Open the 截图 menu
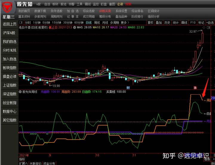Screen dimensions: 215x165 tap(112, 4)
